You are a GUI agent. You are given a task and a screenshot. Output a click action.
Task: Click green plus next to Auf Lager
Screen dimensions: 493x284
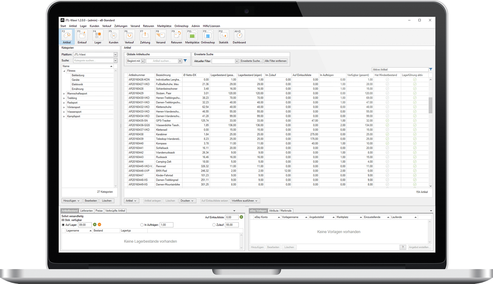(x=95, y=225)
